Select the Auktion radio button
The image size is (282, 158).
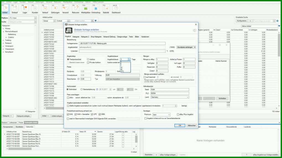pos(88,59)
